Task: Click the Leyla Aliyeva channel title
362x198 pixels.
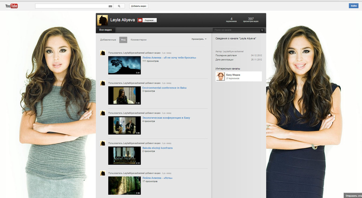Action: pyautogui.click(x=123, y=20)
